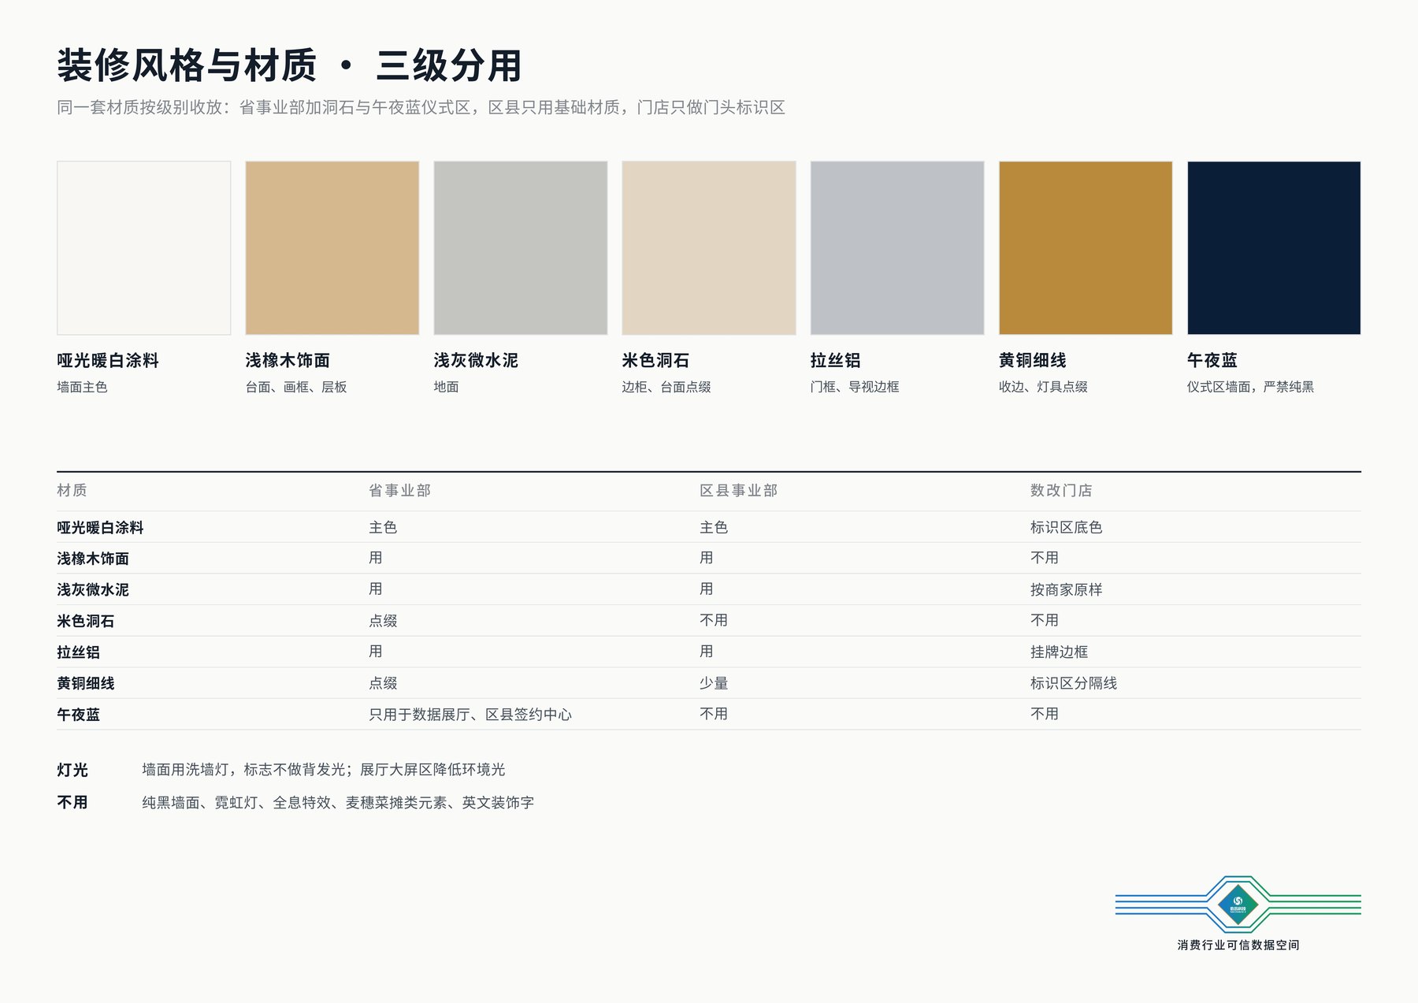The width and height of the screenshot is (1418, 1003).
Task: Click the 灯光 note label
Action: click(x=72, y=770)
